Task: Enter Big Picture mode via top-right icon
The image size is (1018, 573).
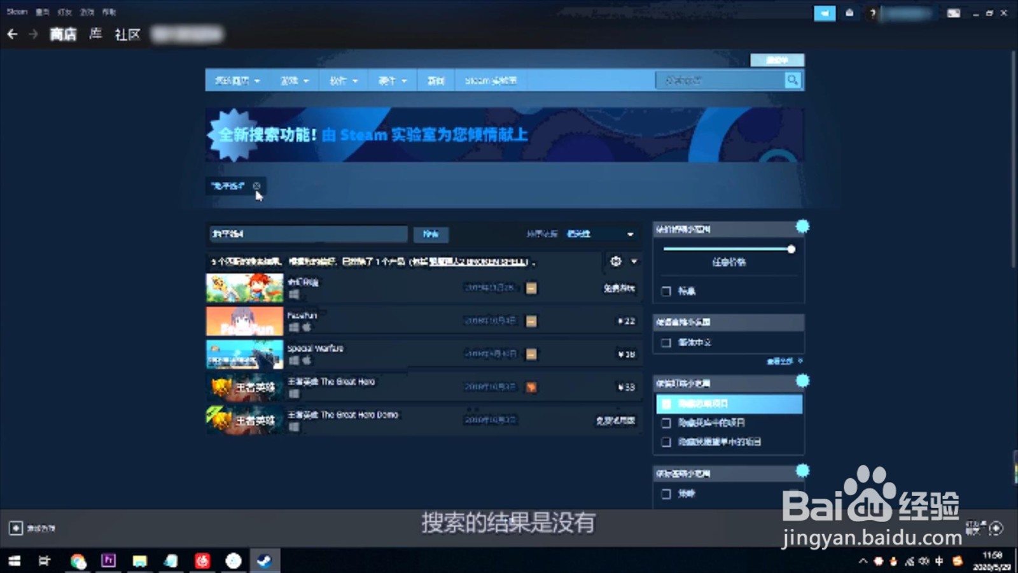Action: tap(953, 13)
